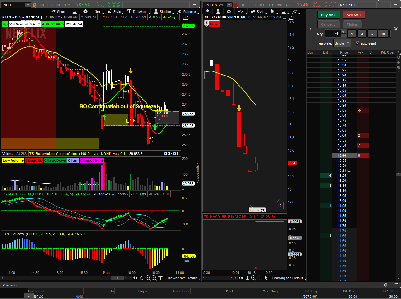The height and width of the screenshot is (299, 401).
Task: Click the Cancel... button
Action: pos(328,24)
